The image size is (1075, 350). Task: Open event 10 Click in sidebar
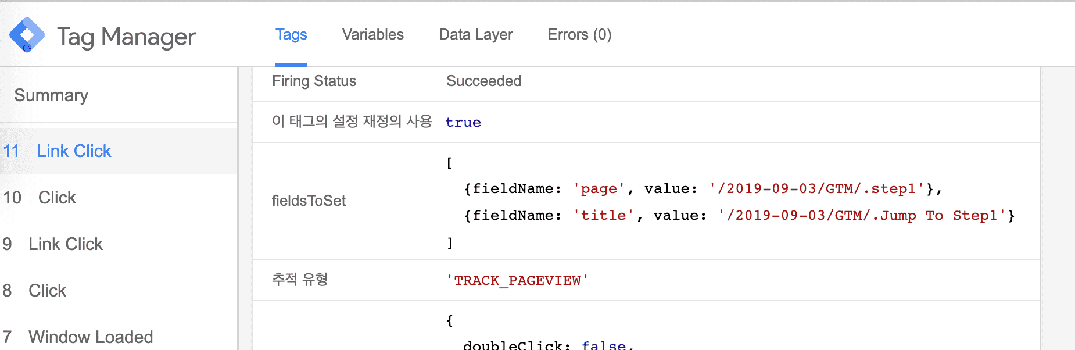[57, 198]
